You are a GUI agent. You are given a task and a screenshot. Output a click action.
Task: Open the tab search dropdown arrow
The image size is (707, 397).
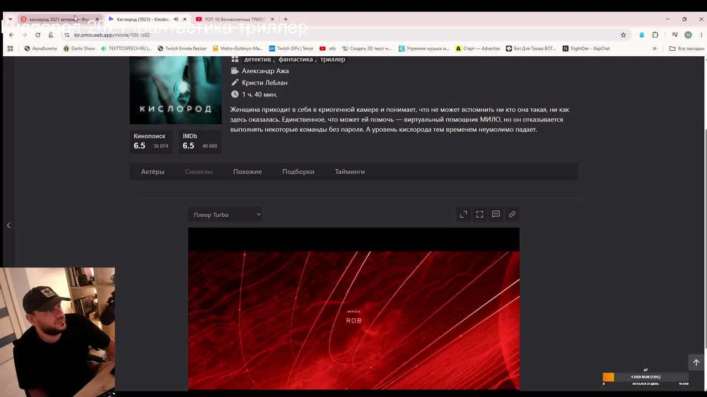click(x=10, y=19)
